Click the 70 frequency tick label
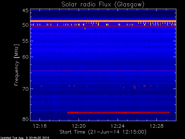 (x=25, y=89)
